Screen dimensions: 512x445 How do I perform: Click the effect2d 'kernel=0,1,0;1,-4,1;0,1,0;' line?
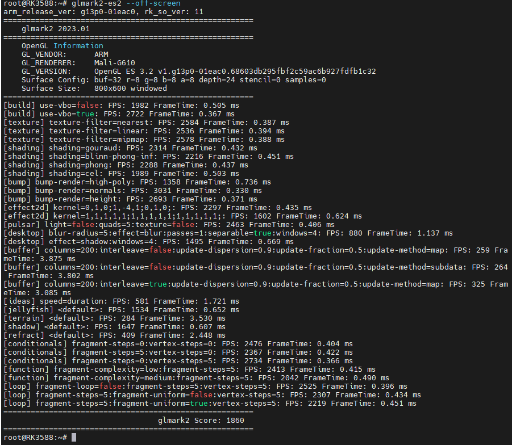tap(158, 207)
